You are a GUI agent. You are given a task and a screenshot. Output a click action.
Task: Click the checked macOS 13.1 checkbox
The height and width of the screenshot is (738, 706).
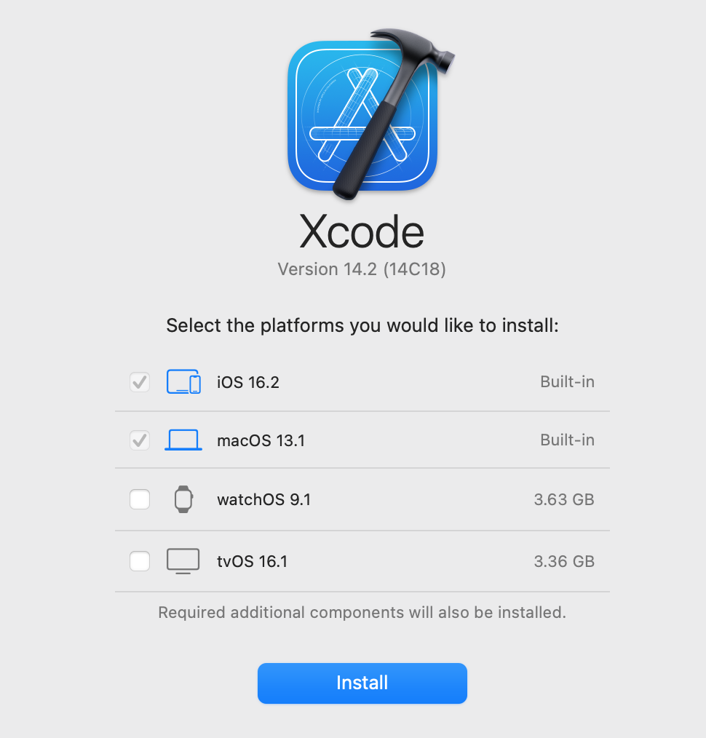140,440
